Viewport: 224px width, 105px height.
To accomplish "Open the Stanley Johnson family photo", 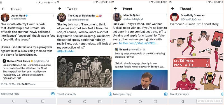I will (85, 72).
